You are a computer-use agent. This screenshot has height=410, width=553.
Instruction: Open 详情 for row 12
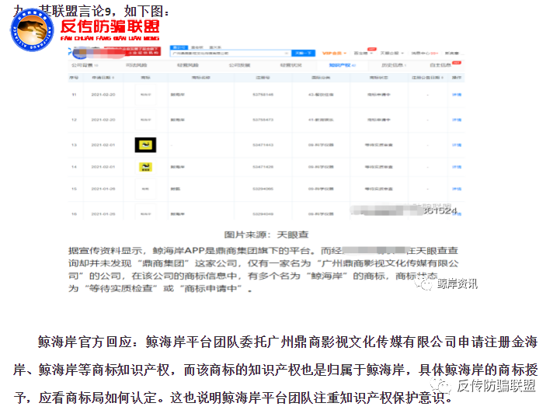457,120
